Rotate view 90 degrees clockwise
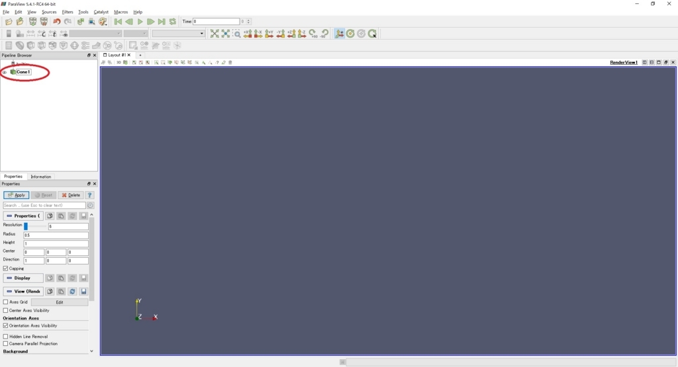Screen dimensions: 678x367 313,34
